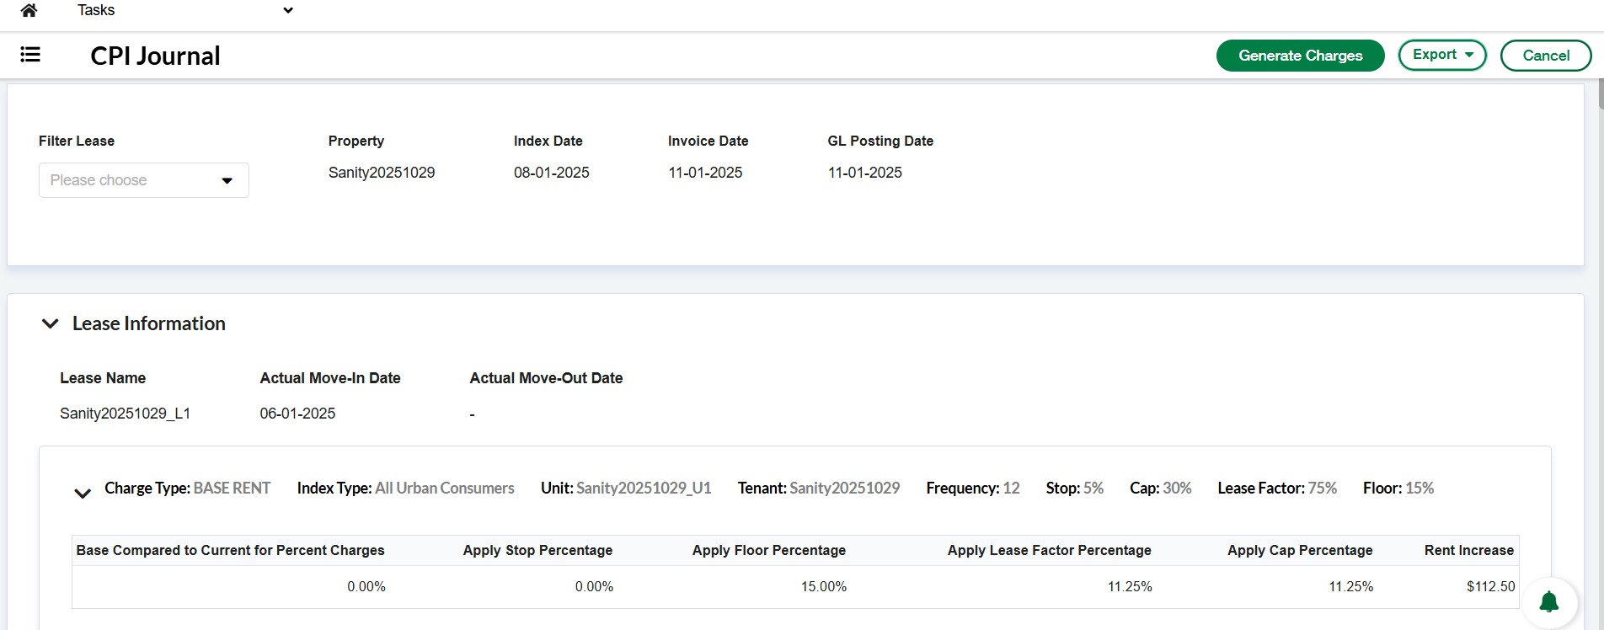Open the Filter Lease Please choose dropdown
Screen dimensions: 1604x630
[144, 180]
